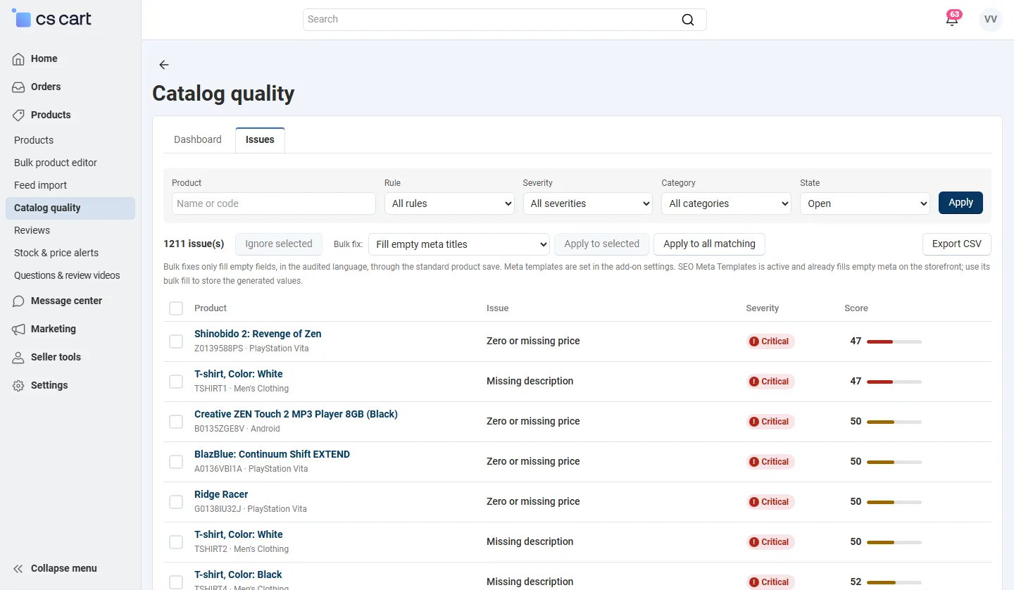Click score bar for Ridge Racer row

coord(894,502)
